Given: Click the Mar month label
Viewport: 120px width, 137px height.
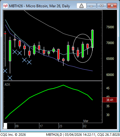Looking at the screenshot, I should 86,121.
